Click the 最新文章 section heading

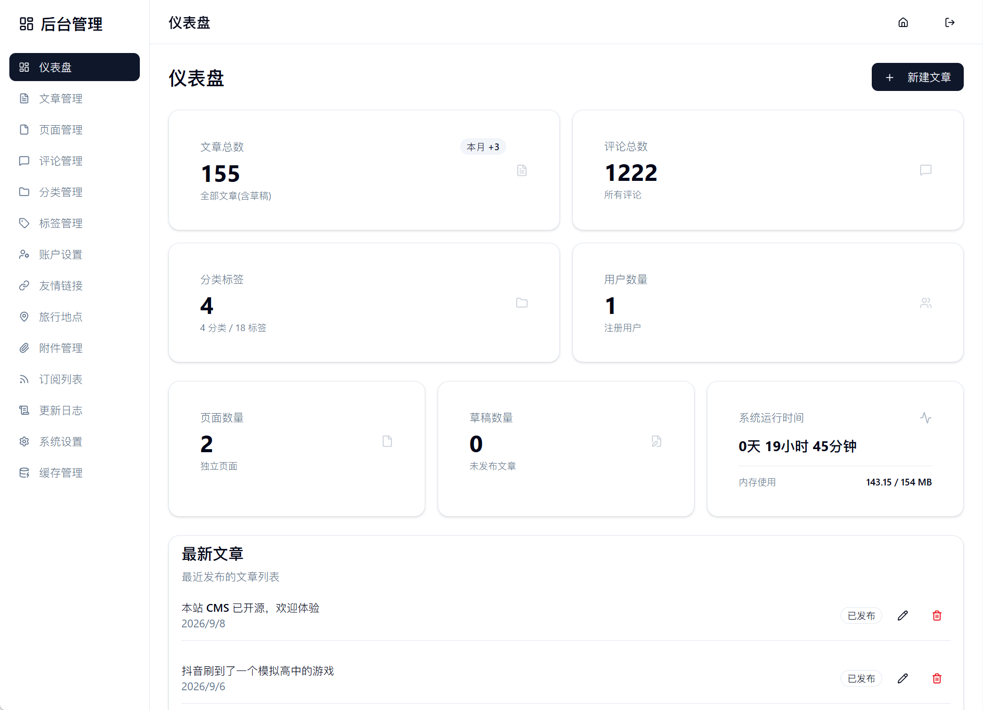point(213,554)
